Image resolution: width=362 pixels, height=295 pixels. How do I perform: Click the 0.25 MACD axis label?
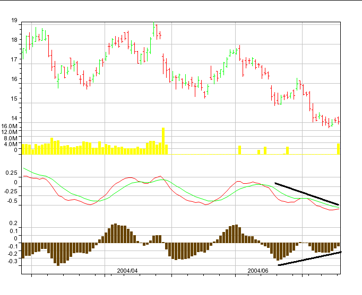(x=12, y=173)
